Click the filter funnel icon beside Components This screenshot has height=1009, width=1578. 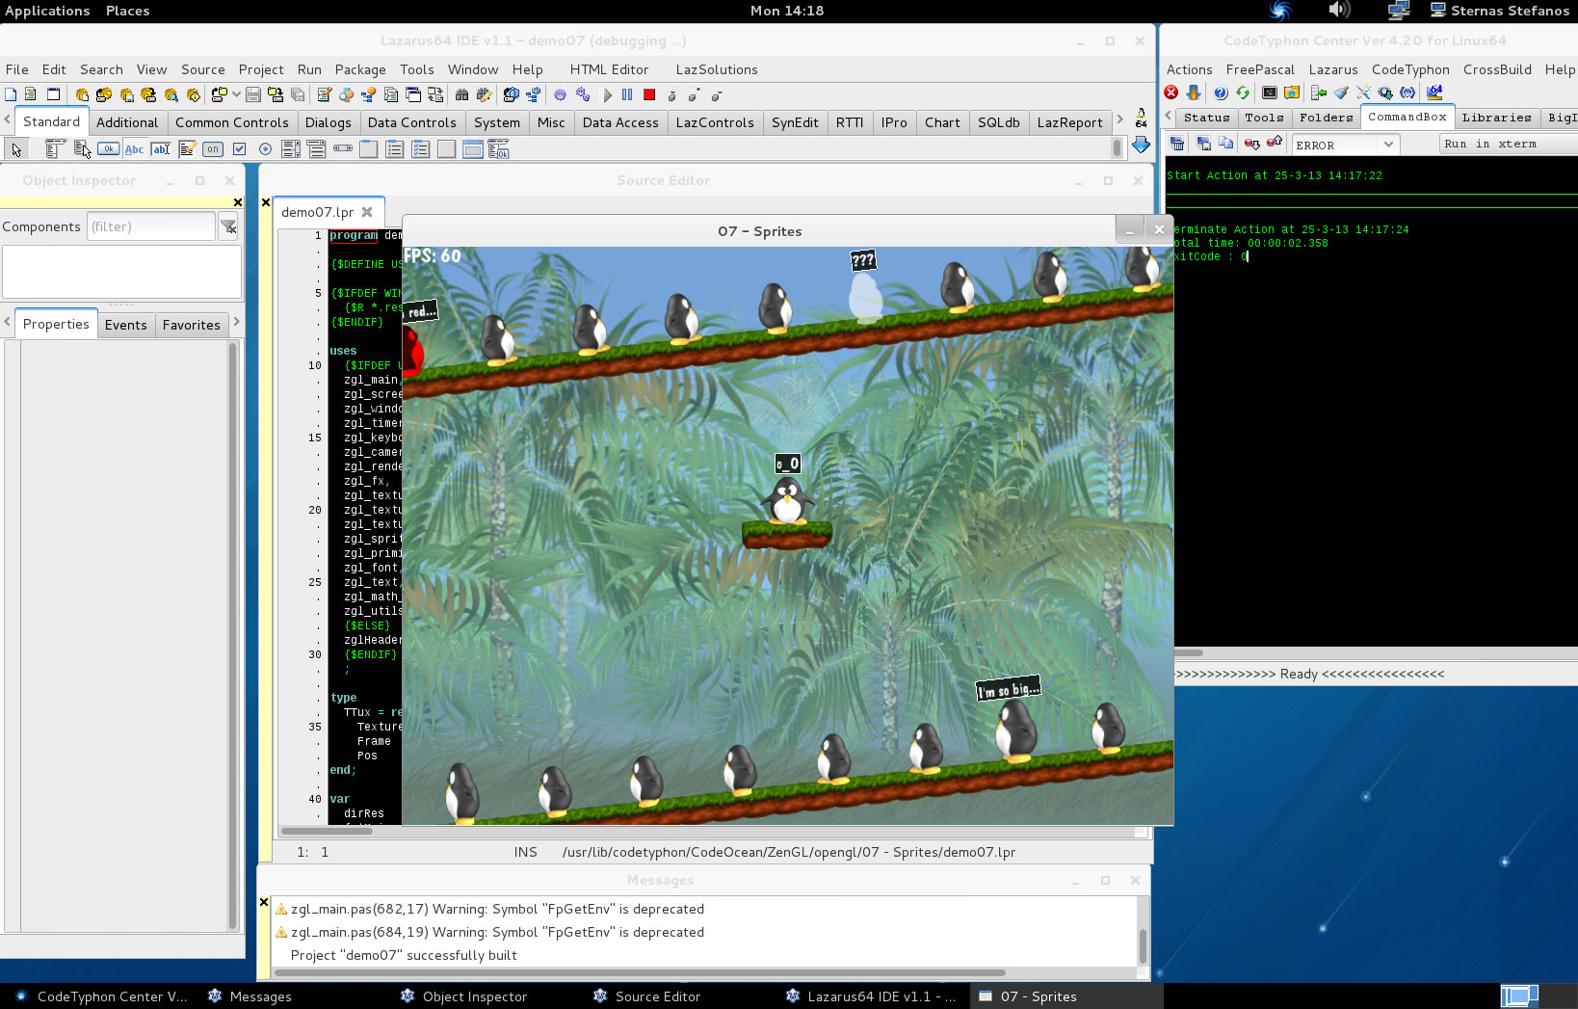[x=228, y=226]
